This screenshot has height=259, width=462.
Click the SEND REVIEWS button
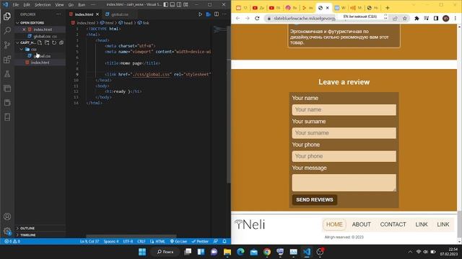pos(315,200)
